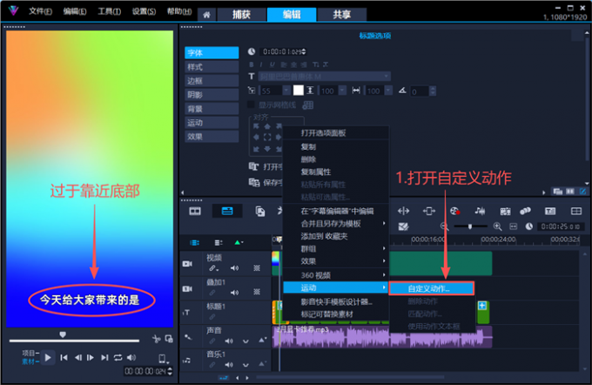Open the line spacing 100 dropdown

pos(342,91)
